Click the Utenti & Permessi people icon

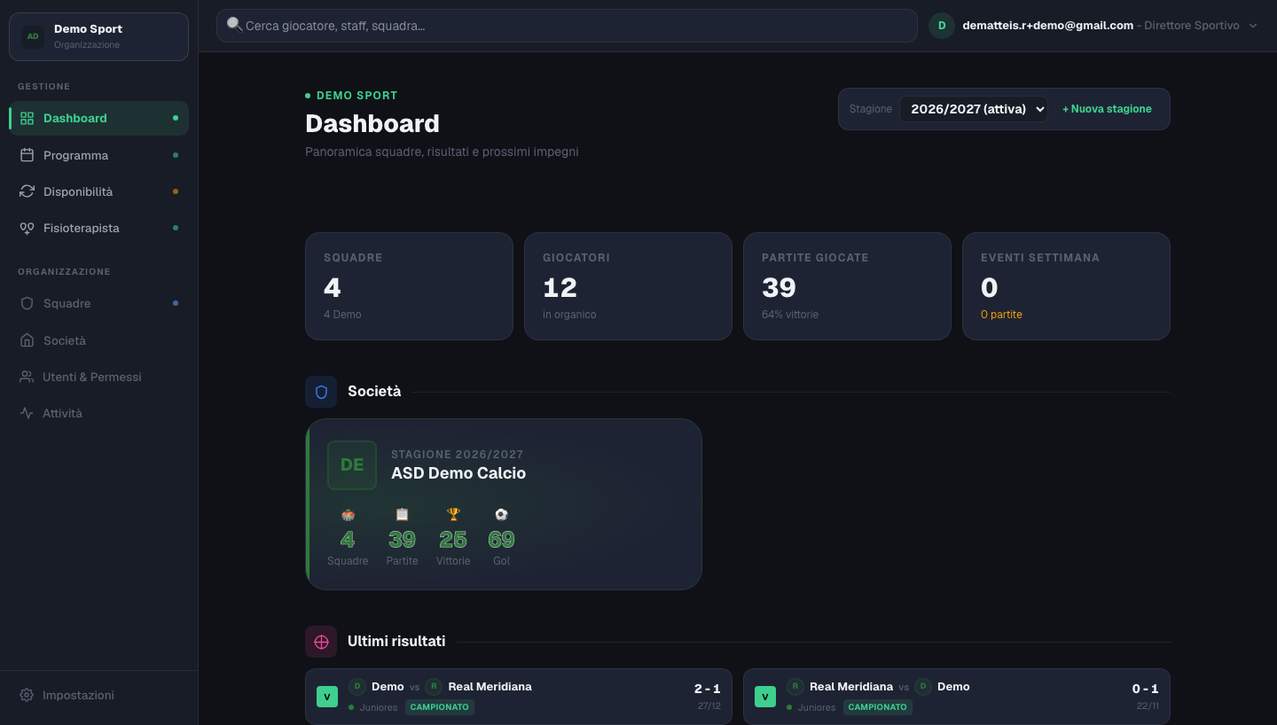click(27, 377)
